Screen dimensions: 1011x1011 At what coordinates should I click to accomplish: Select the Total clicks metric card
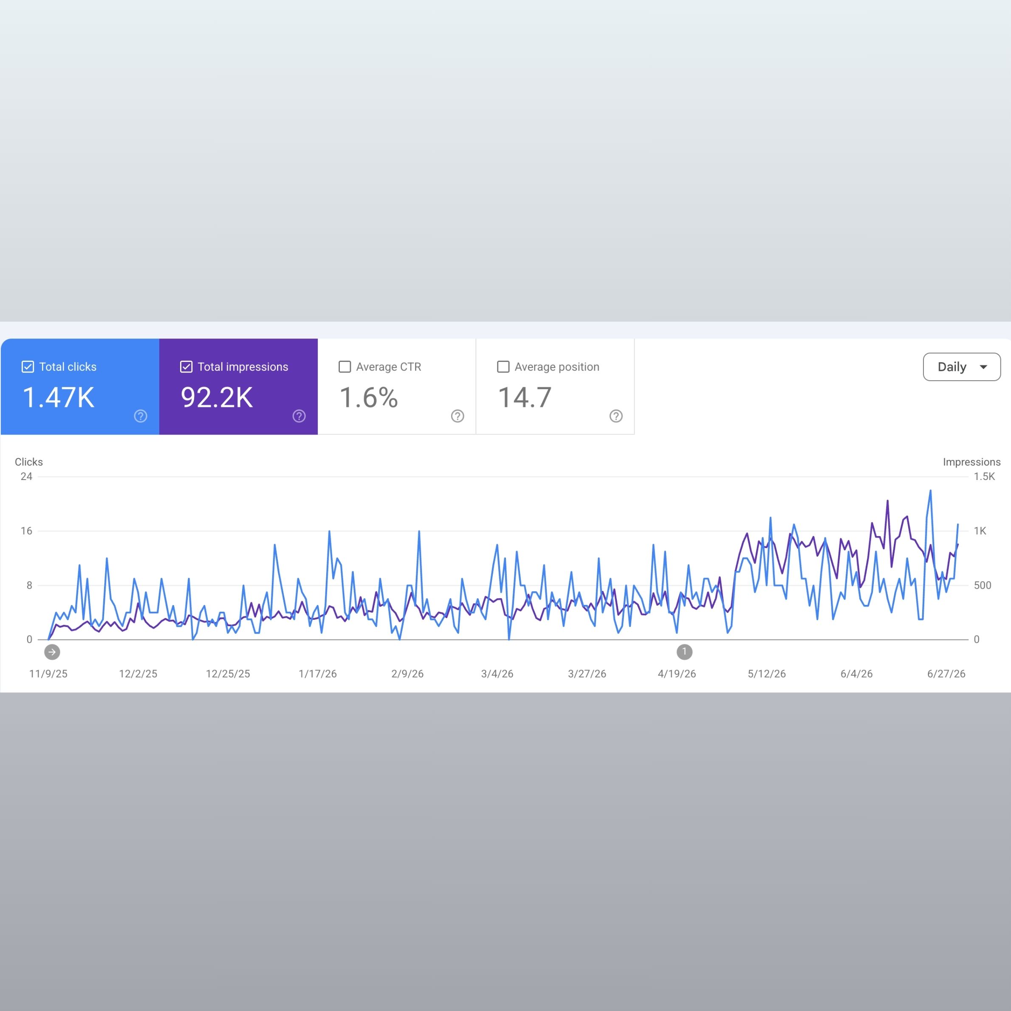click(80, 386)
